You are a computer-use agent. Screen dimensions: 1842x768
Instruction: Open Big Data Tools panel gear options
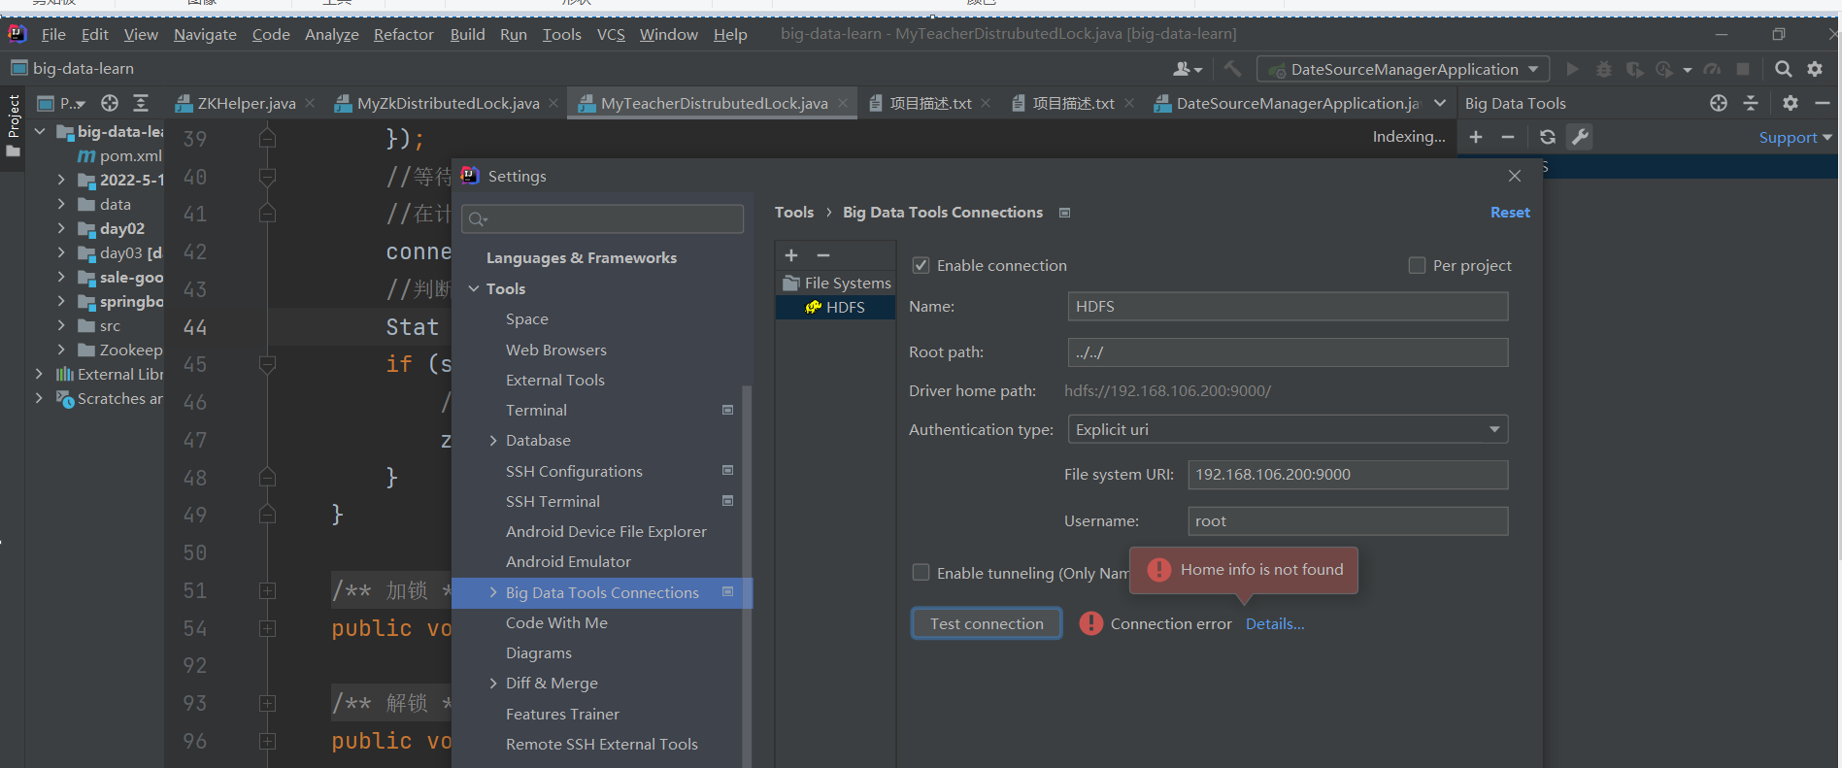[1791, 103]
